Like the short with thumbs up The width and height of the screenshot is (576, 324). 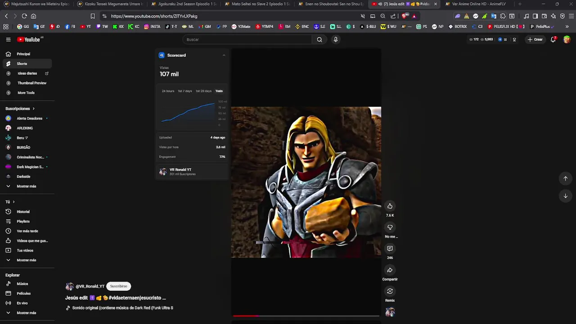[390, 206]
